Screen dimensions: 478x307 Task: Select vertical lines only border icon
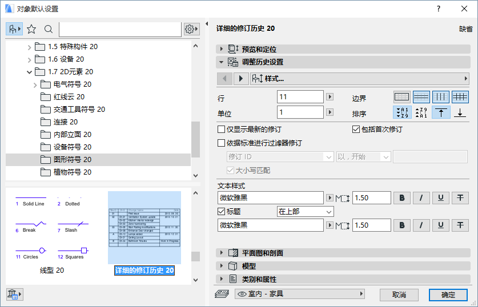tap(441, 97)
